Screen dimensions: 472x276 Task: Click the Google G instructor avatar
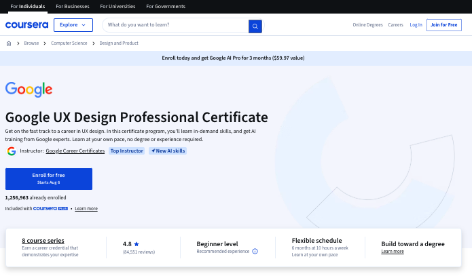[x=12, y=151]
